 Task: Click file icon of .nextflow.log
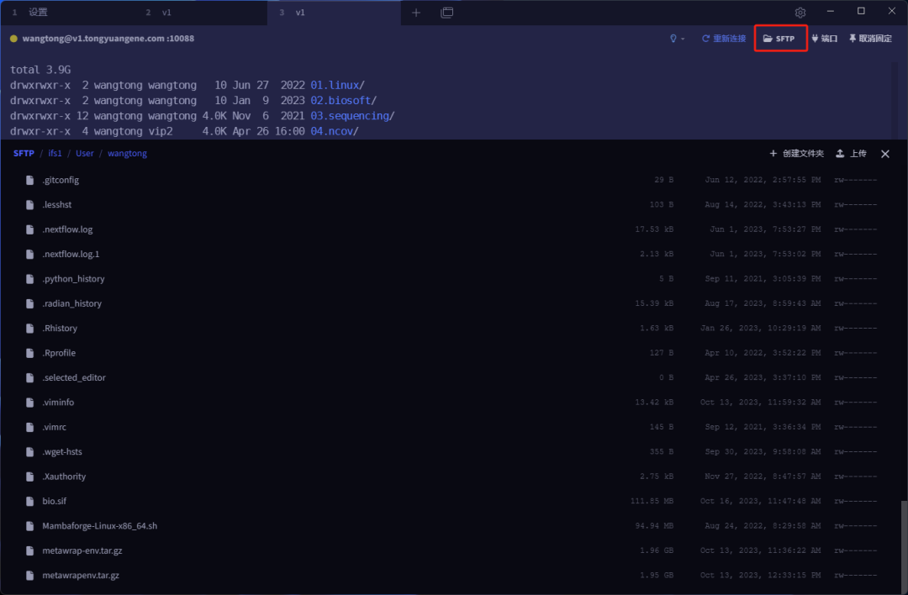pos(29,229)
